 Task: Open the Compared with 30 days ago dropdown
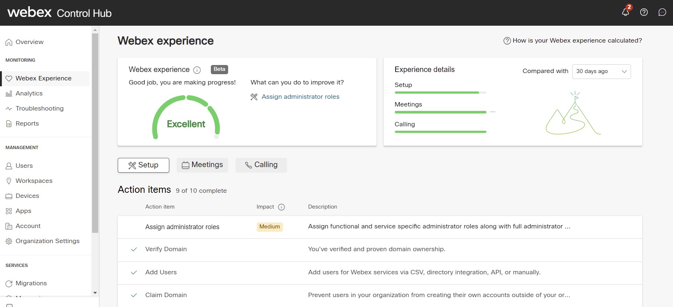coord(601,71)
